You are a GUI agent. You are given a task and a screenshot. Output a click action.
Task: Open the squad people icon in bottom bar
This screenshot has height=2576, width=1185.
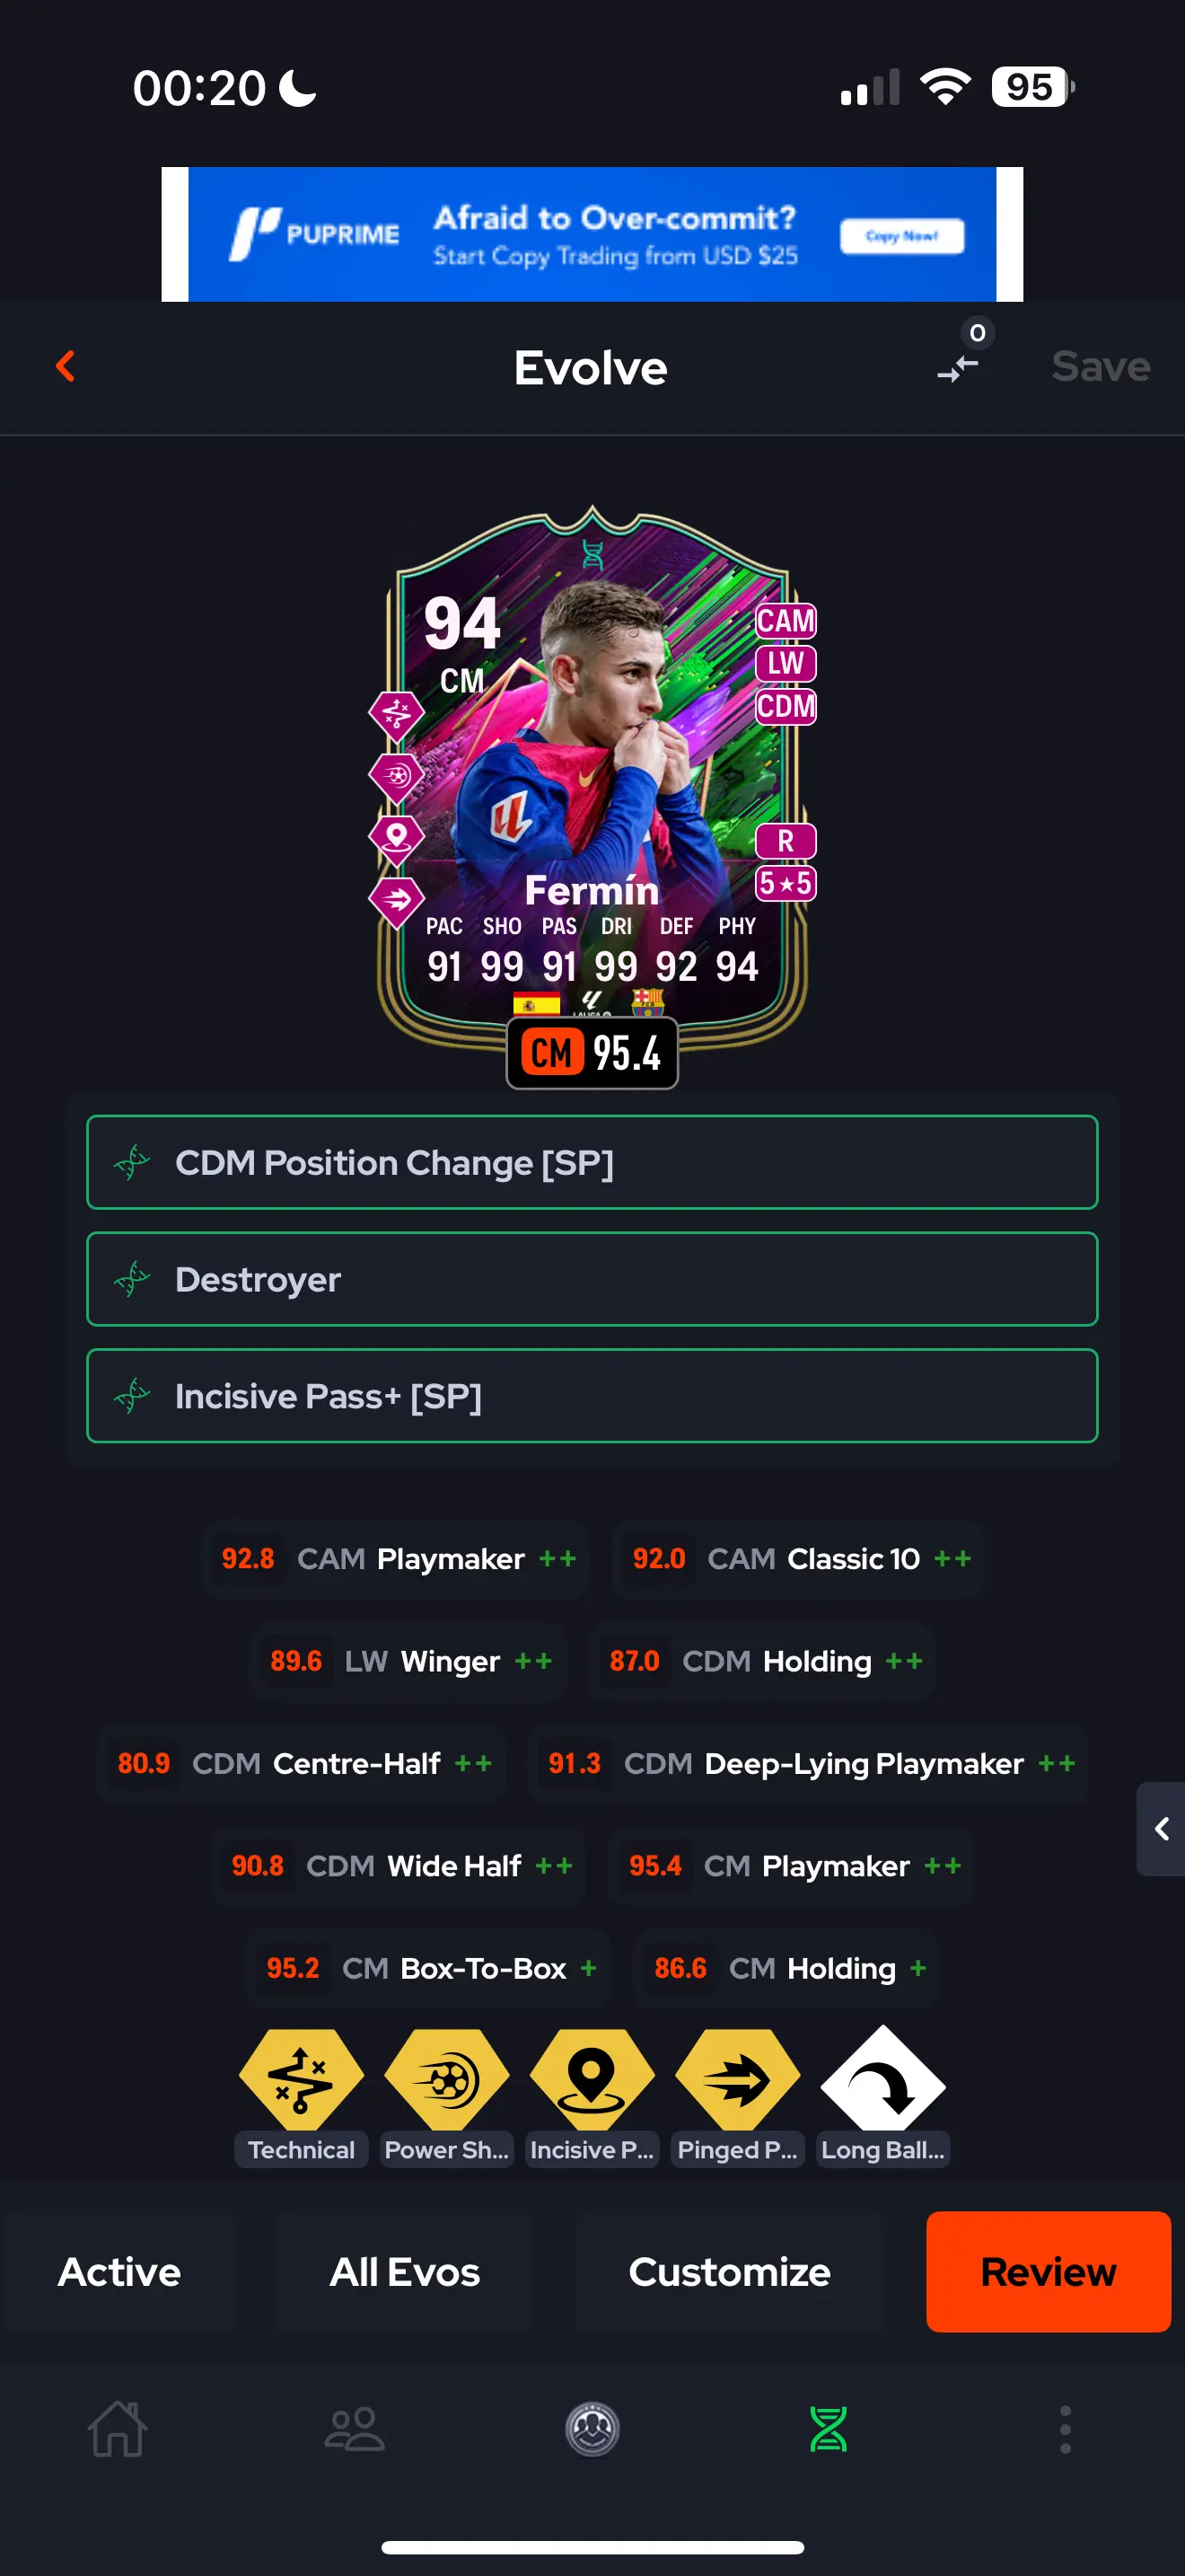pyautogui.click(x=355, y=2428)
